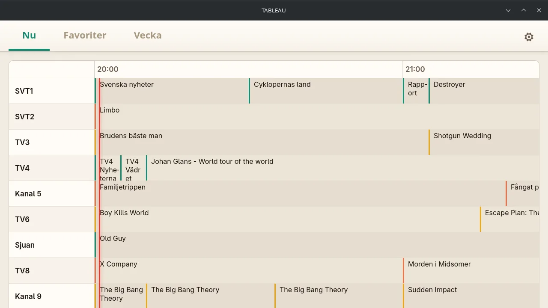Open Brudens bäste man on TV3
Viewport: 548px width, 308px height.
click(x=262, y=142)
